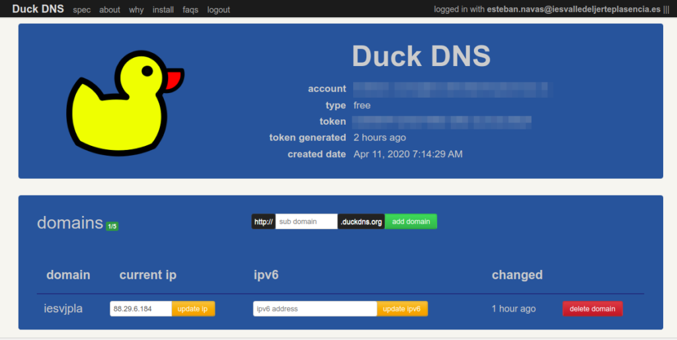Click the '.duckdns.org' suffix label
677x340 pixels.
coord(362,222)
